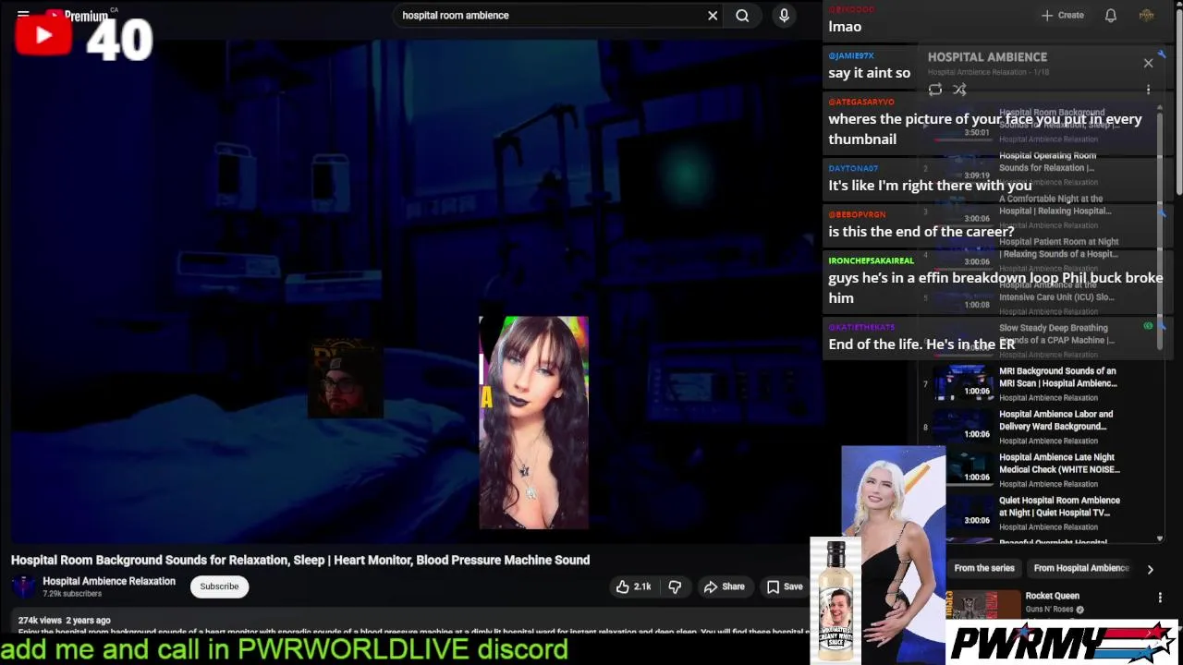Image resolution: width=1183 pixels, height=665 pixels.
Task: Select the From the series chip
Action: [x=984, y=568]
